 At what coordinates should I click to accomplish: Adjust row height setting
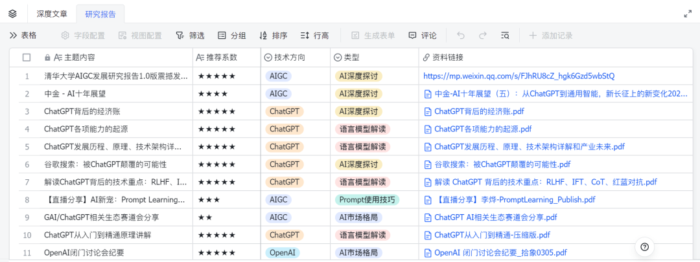pos(314,36)
